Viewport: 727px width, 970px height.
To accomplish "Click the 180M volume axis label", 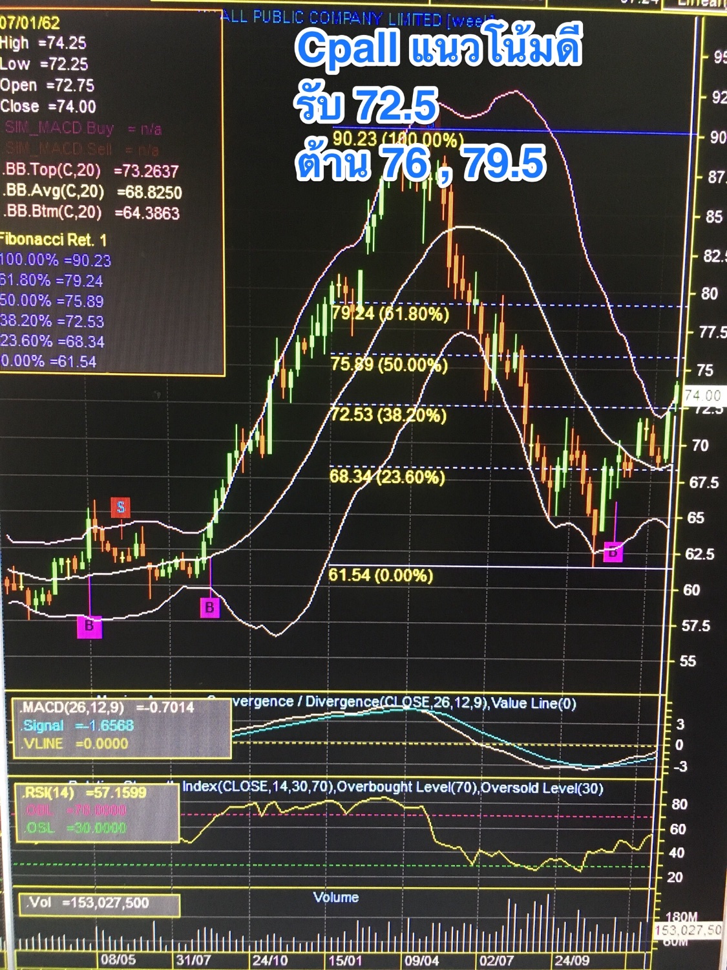I will (681, 917).
